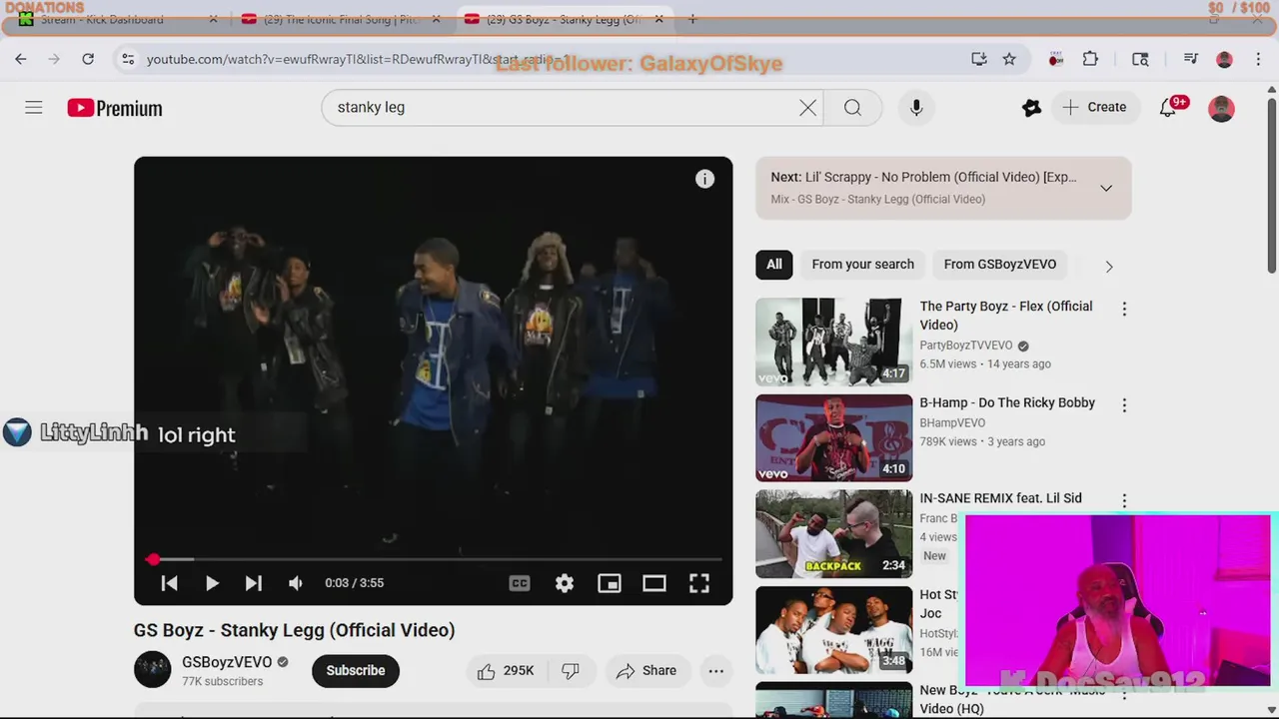Open PartyBoyzTVVEVO channel link
Viewport: 1279px width, 719px height.
966,346
